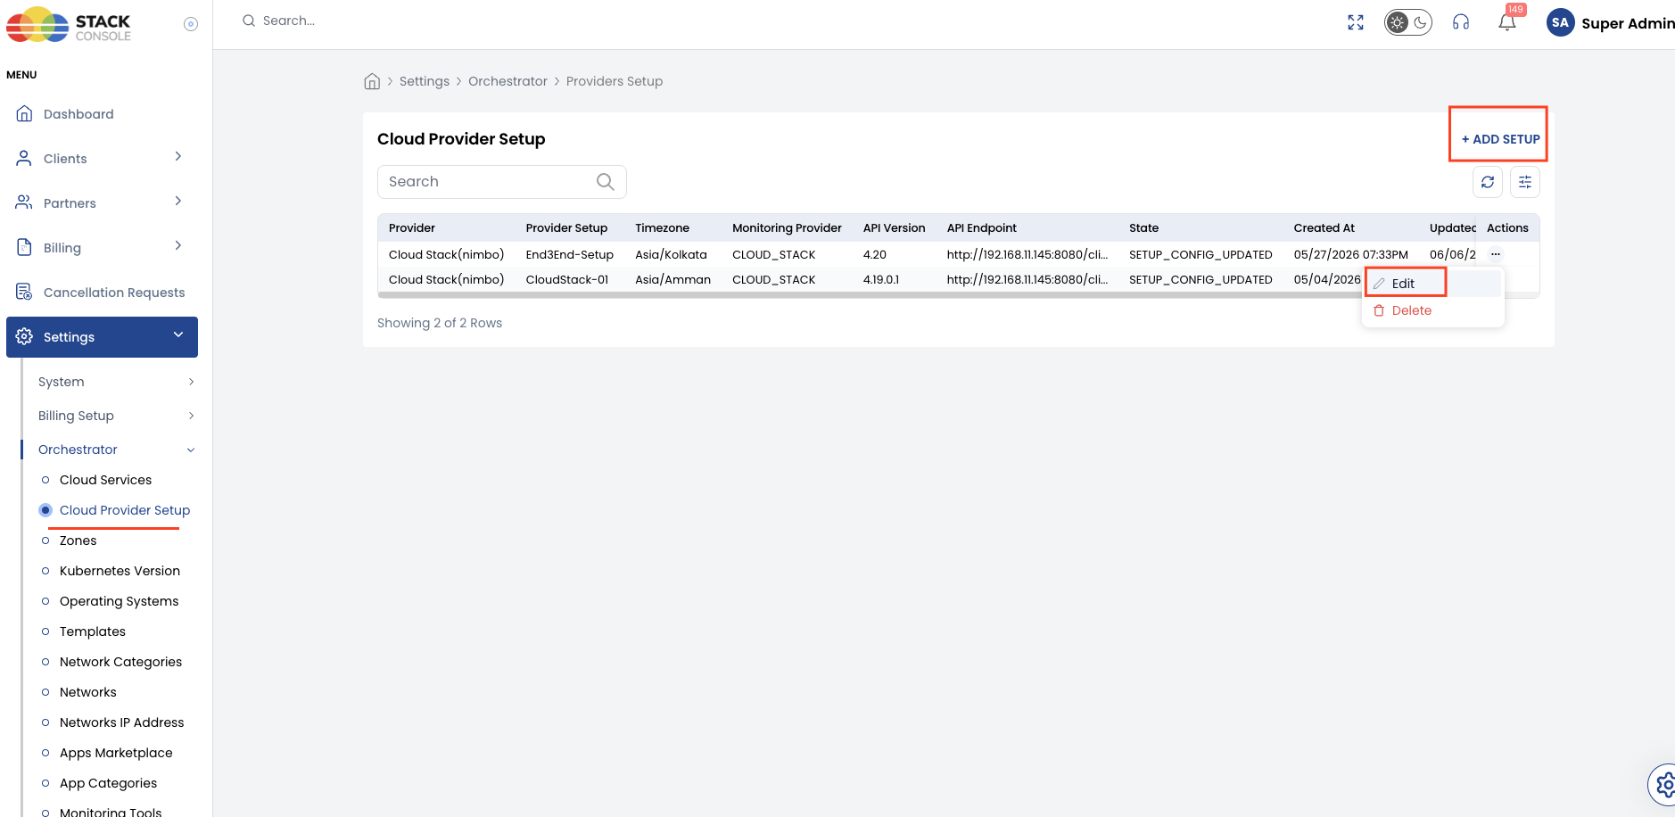The height and width of the screenshot is (817, 1675).
Task: Sort by the API Version column header
Action: click(894, 228)
